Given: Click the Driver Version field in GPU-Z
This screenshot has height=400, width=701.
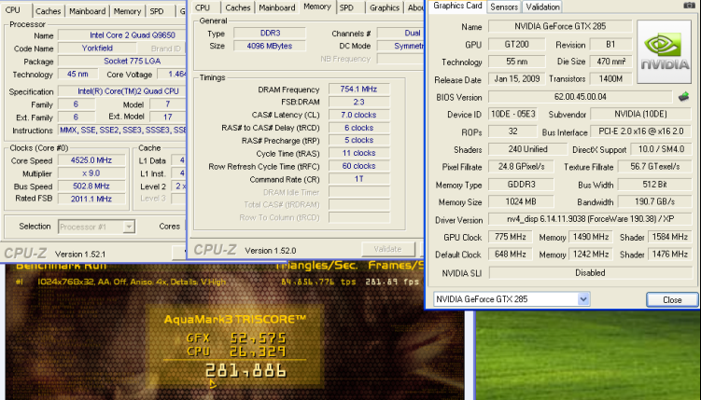Looking at the screenshot, I should tap(590, 219).
